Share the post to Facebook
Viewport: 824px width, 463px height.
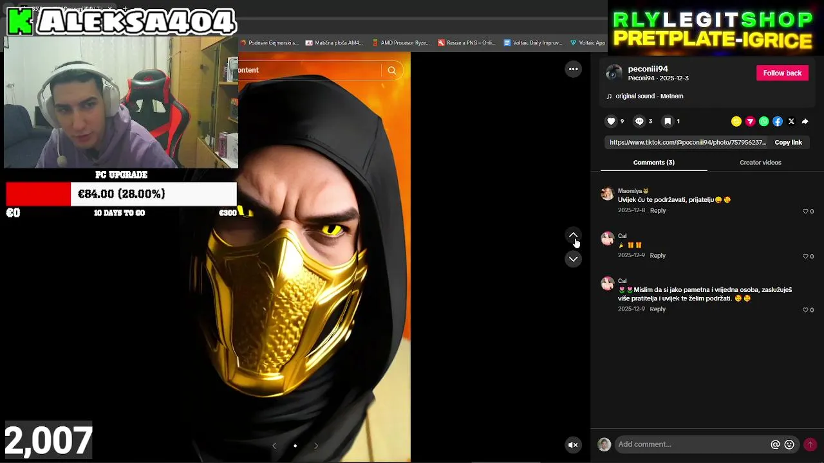tap(778, 121)
